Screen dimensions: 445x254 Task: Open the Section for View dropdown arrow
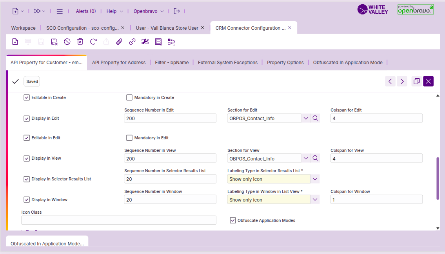tap(306, 159)
